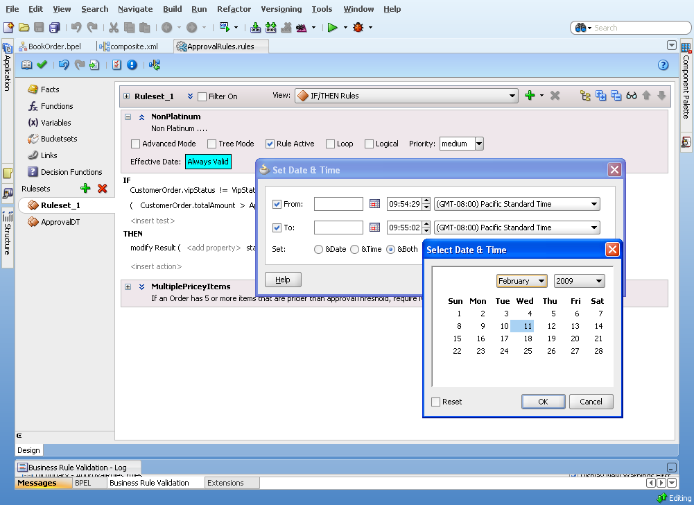Switch to the composite.xml tab
This screenshot has height=505, width=694.
pyautogui.click(x=129, y=46)
